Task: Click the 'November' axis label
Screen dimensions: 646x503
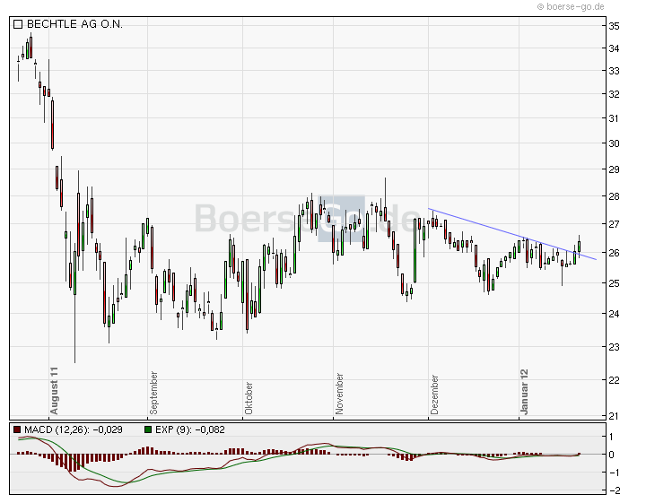Action: coord(339,394)
